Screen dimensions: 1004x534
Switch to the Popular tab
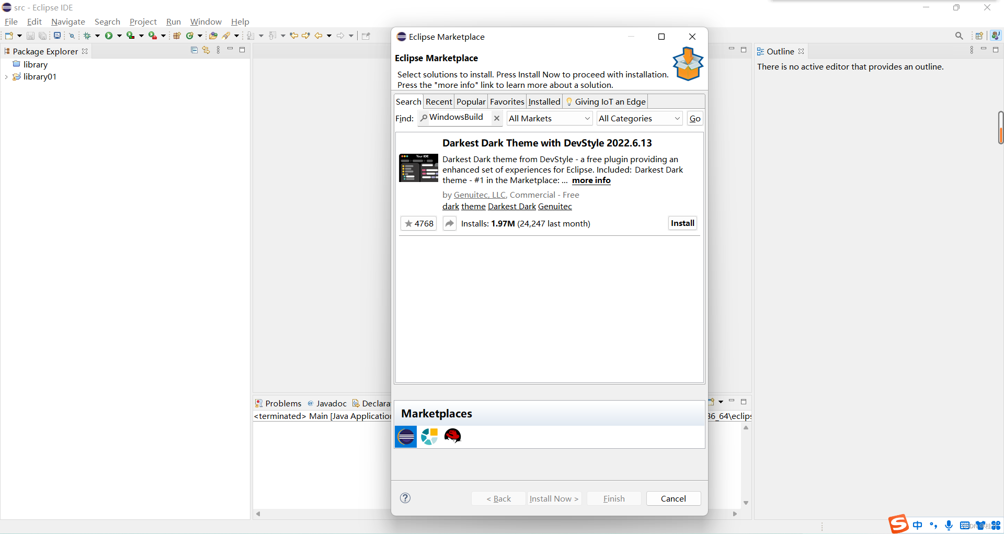471,101
